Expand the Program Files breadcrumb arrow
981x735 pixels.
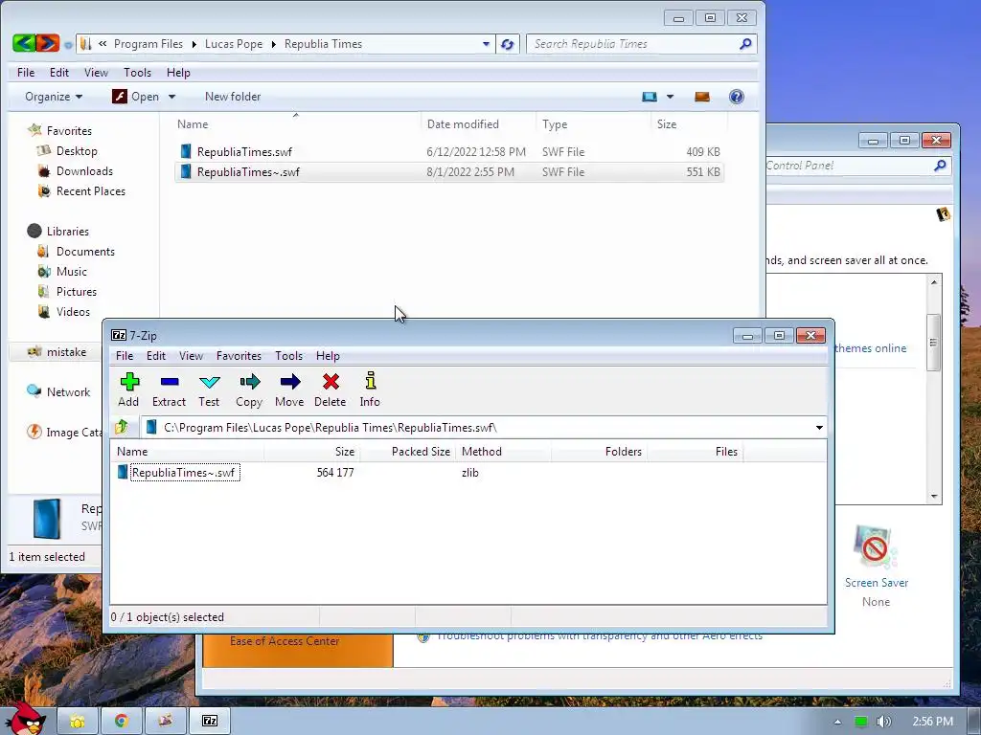click(194, 44)
